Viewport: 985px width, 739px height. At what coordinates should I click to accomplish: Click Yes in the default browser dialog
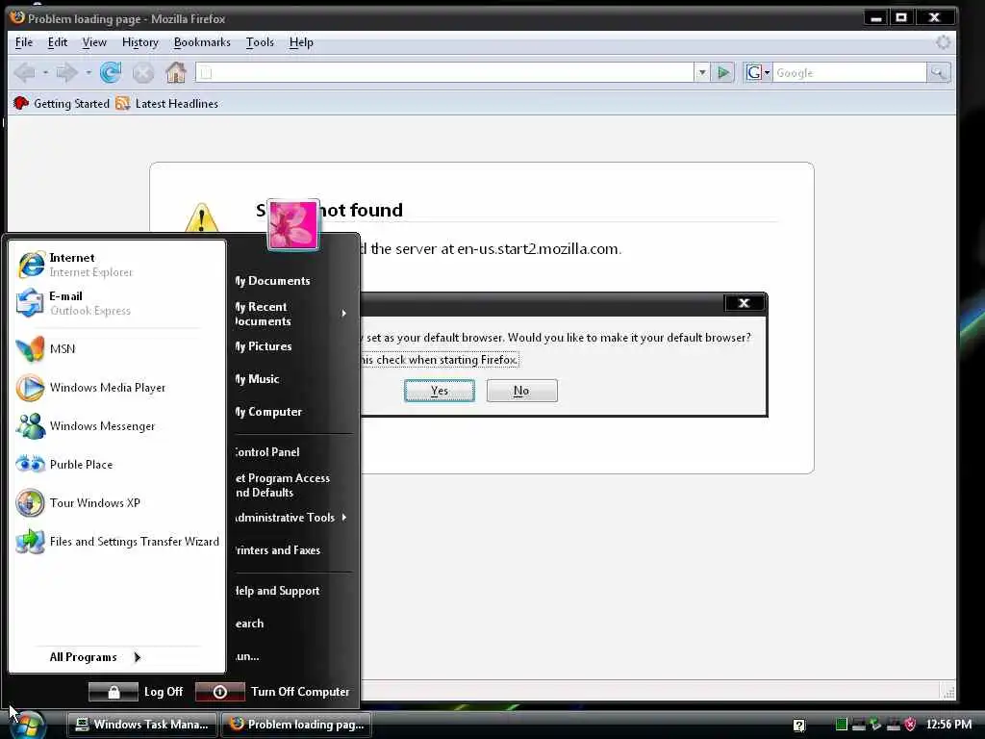(439, 391)
